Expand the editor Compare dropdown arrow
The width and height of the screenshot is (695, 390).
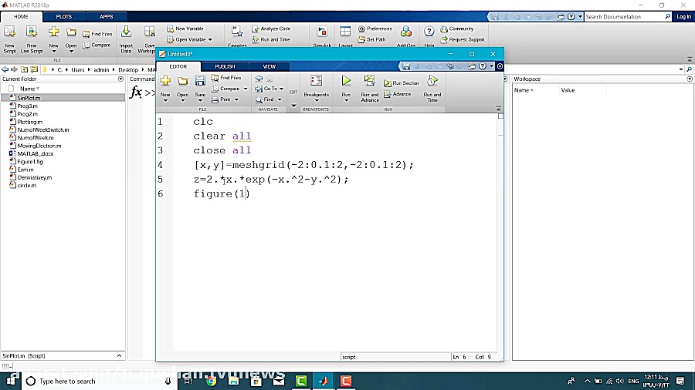click(245, 89)
